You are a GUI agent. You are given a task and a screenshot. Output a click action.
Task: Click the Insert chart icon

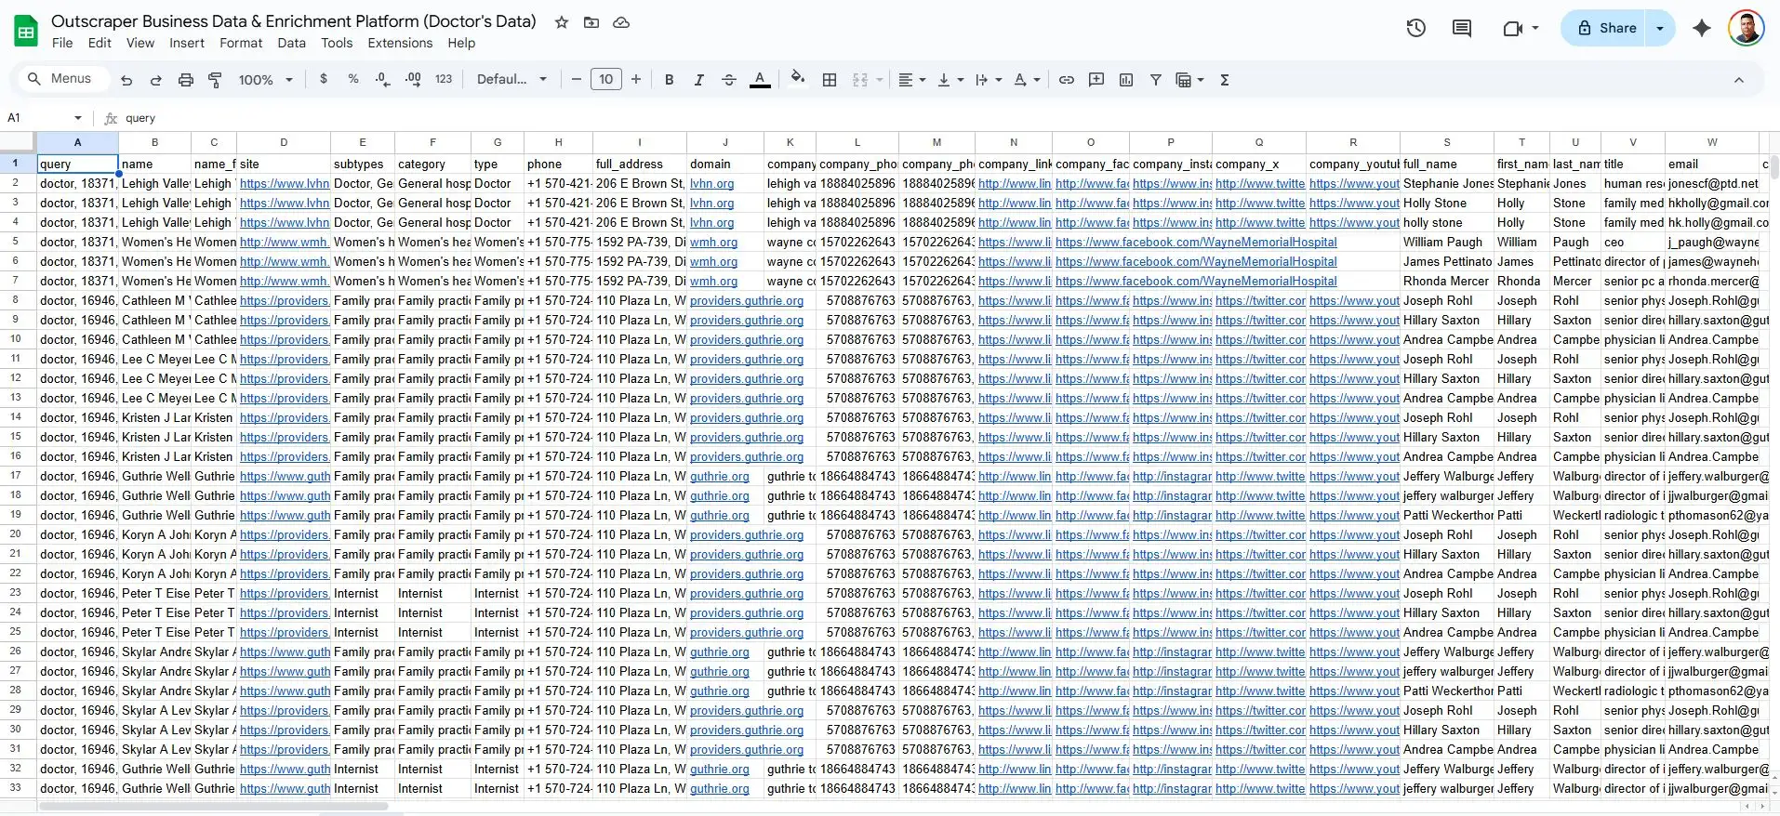click(1126, 80)
